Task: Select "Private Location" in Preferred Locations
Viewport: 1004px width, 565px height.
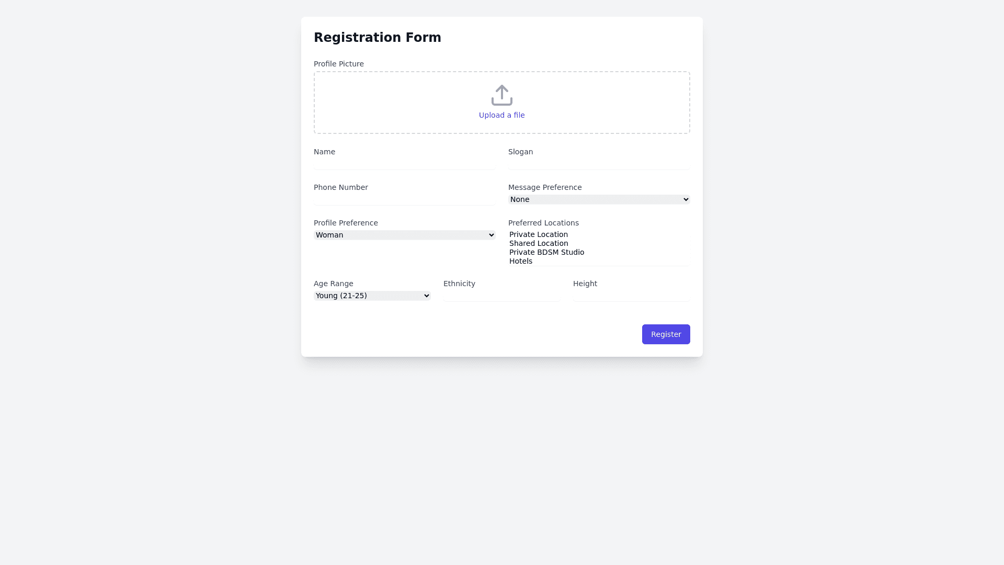Action: pos(539,234)
